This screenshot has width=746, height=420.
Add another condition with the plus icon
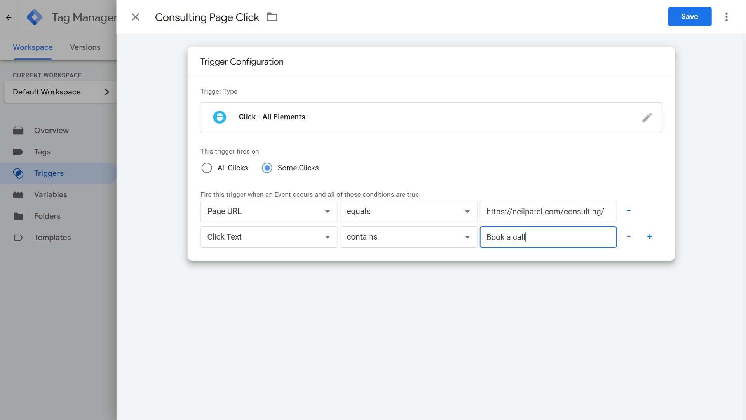tap(650, 236)
